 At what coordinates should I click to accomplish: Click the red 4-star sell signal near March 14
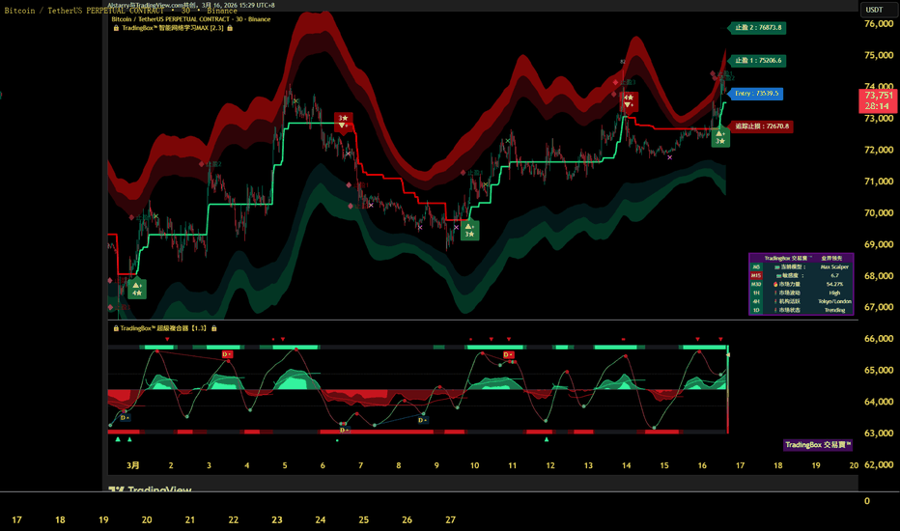pos(629,100)
